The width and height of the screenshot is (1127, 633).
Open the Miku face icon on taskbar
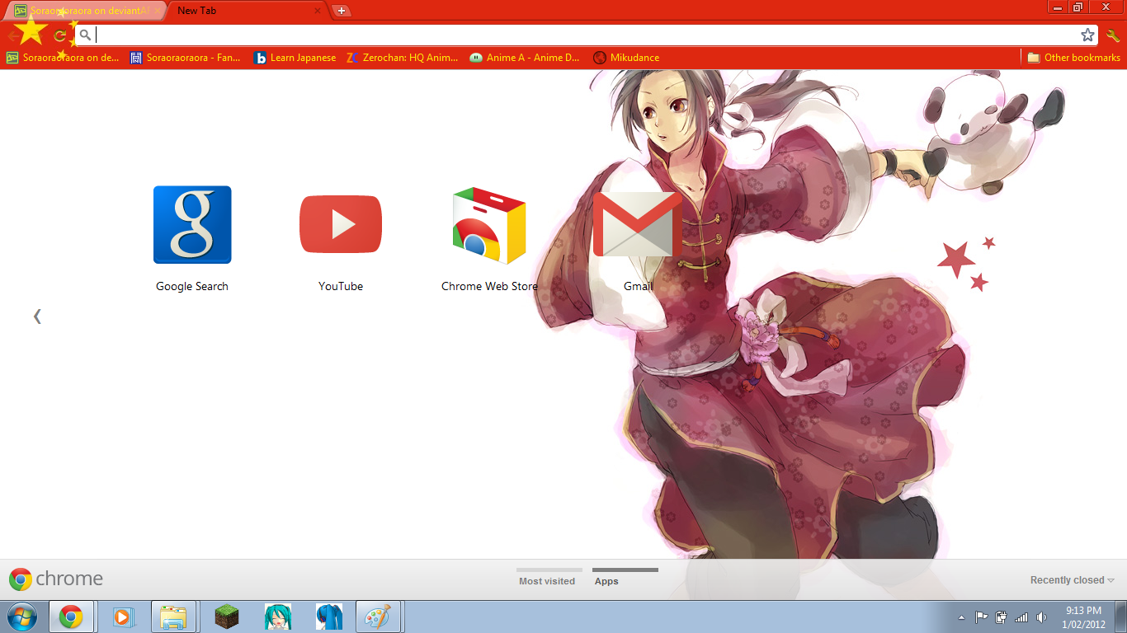pyautogui.click(x=277, y=617)
